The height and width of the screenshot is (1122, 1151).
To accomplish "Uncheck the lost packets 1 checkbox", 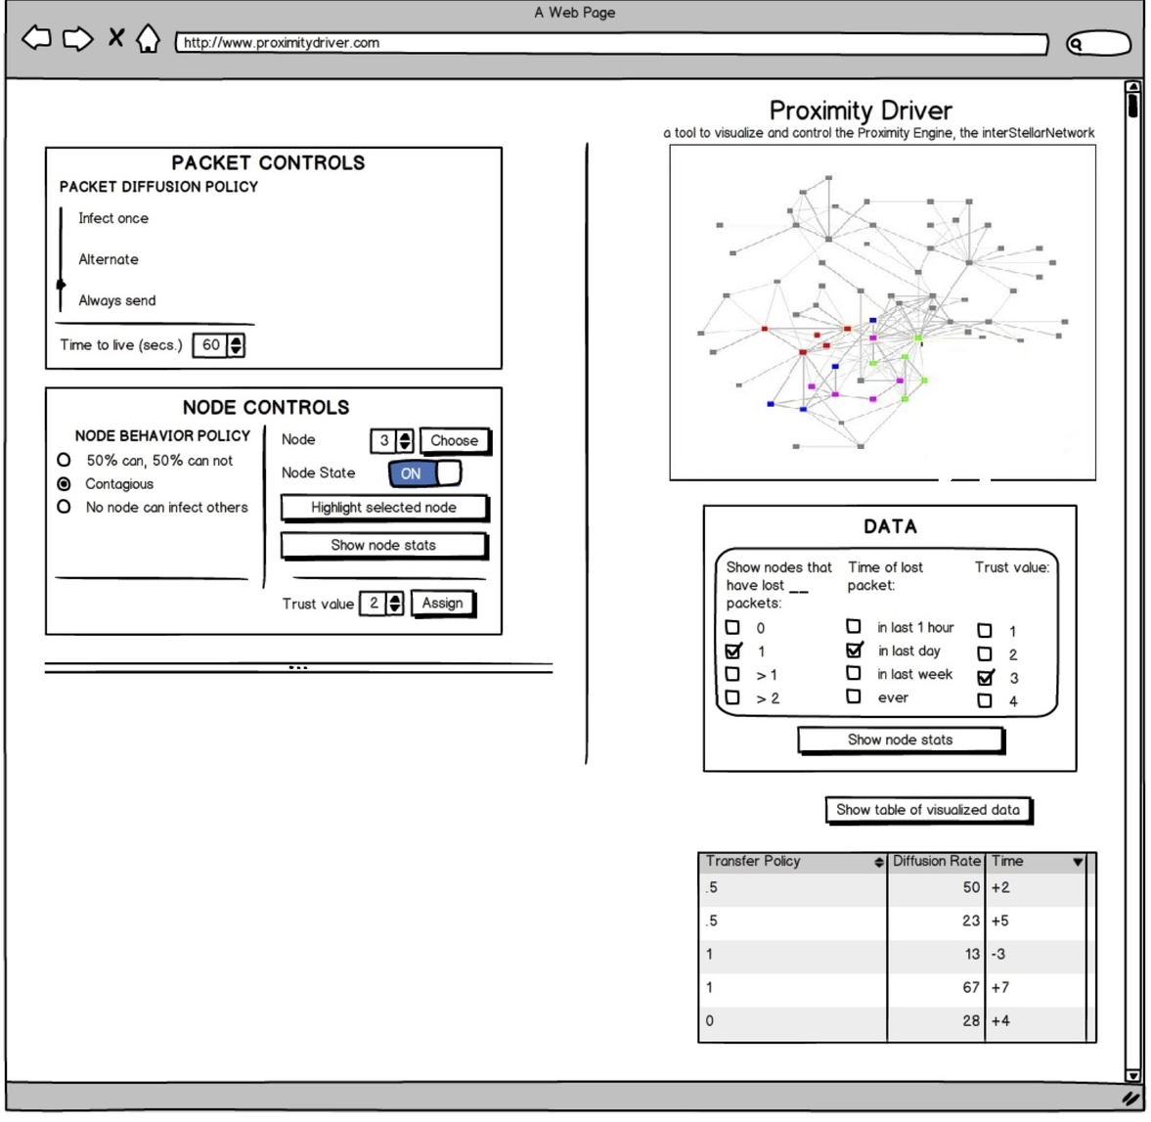I will tap(732, 651).
